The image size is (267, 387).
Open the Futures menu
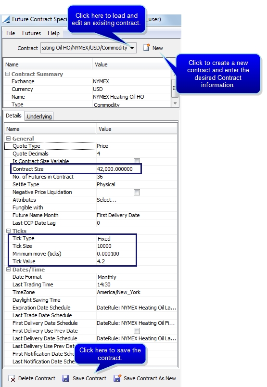pyautogui.click(x=31, y=33)
